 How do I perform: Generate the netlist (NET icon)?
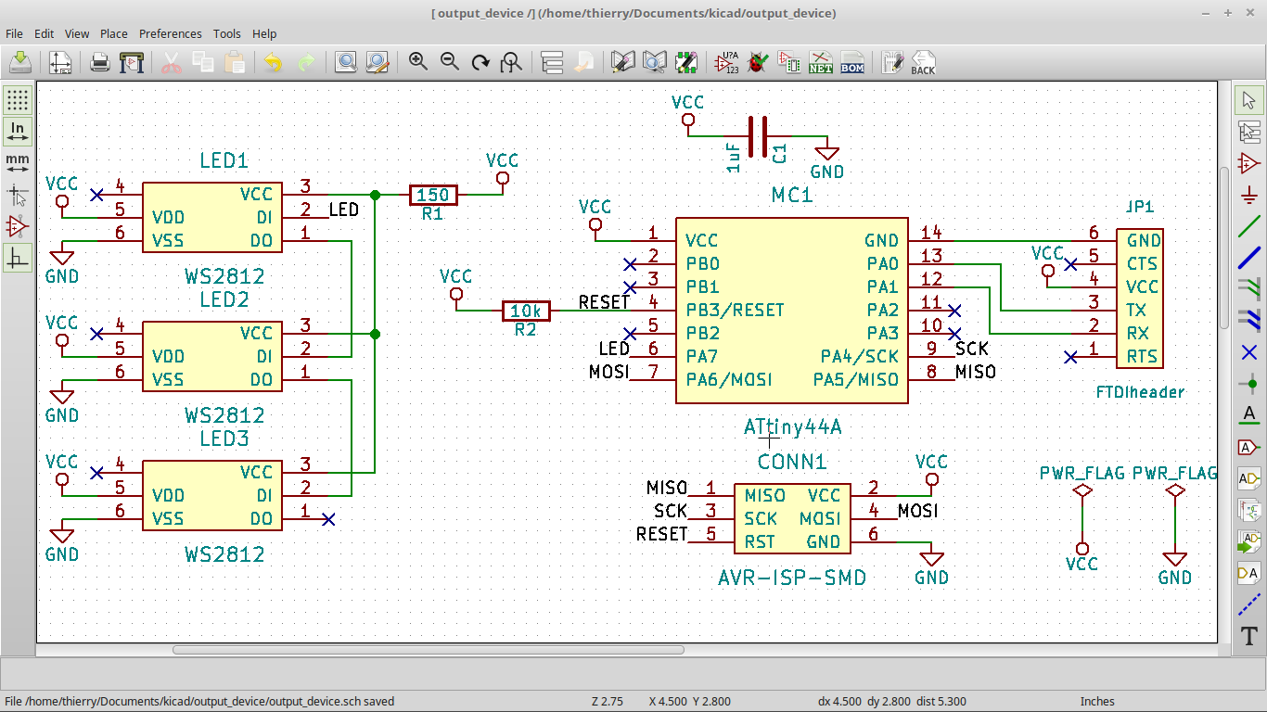[821, 62]
